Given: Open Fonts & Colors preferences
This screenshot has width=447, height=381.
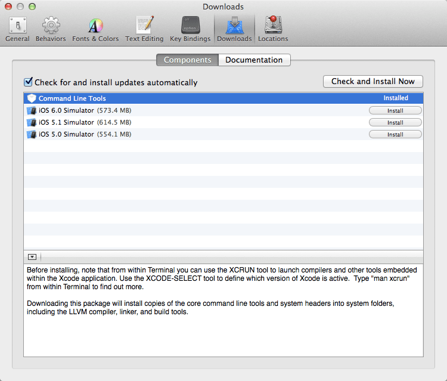Looking at the screenshot, I should click(x=95, y=29).
